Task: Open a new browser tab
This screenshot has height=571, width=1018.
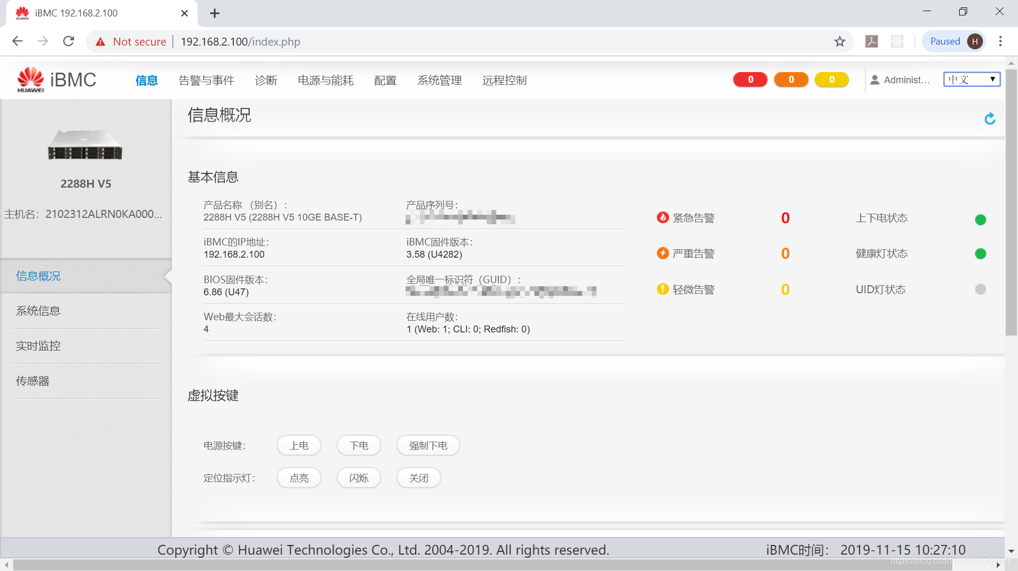Action: 215,13
